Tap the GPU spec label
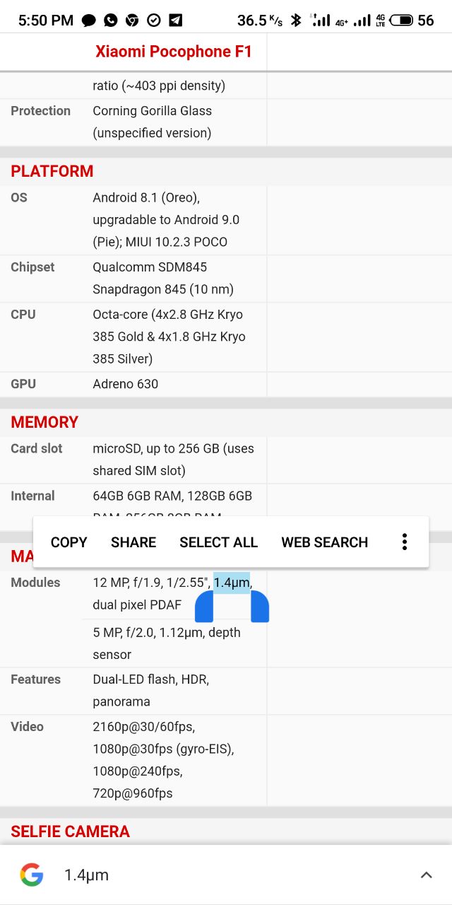Viewport: 452px width, 905px height. [23, 384]
